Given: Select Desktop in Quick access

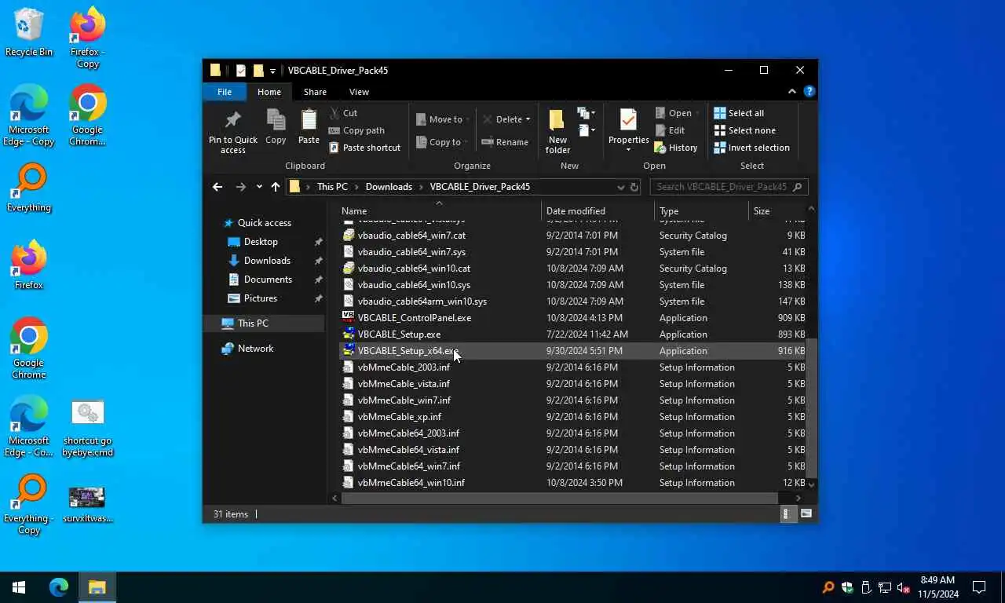Looking at the screenshot, I should [261, 242].
